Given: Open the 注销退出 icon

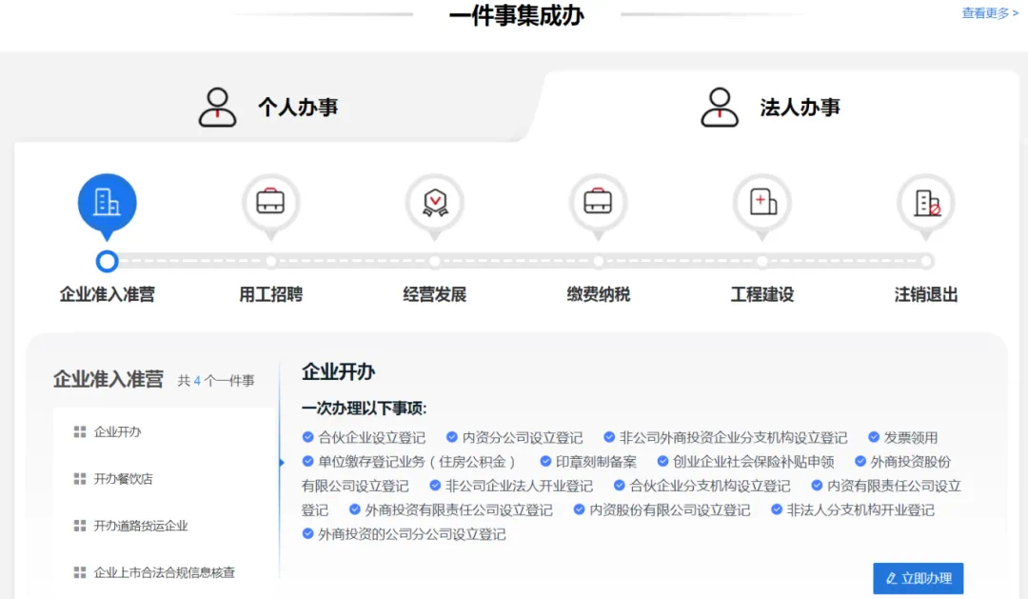Looking at the screenshot, I should point(925,202).
